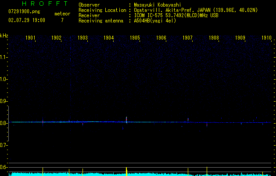Click the 'meteor' count label

point(62,14)
